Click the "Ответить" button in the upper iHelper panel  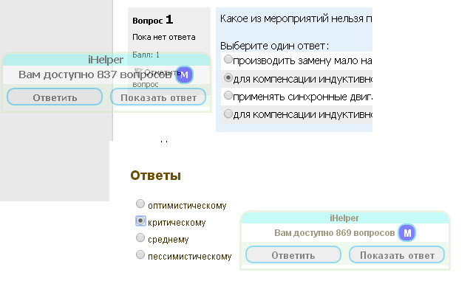coord(55,97)
